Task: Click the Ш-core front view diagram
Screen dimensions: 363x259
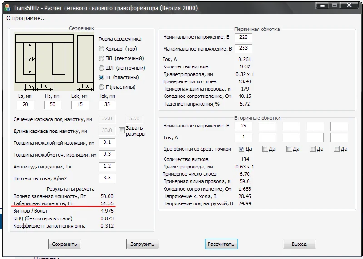Action: [x=44, y=58]
